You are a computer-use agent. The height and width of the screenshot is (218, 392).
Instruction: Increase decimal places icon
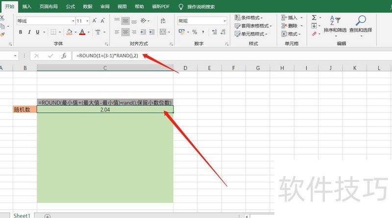[214, 32]
